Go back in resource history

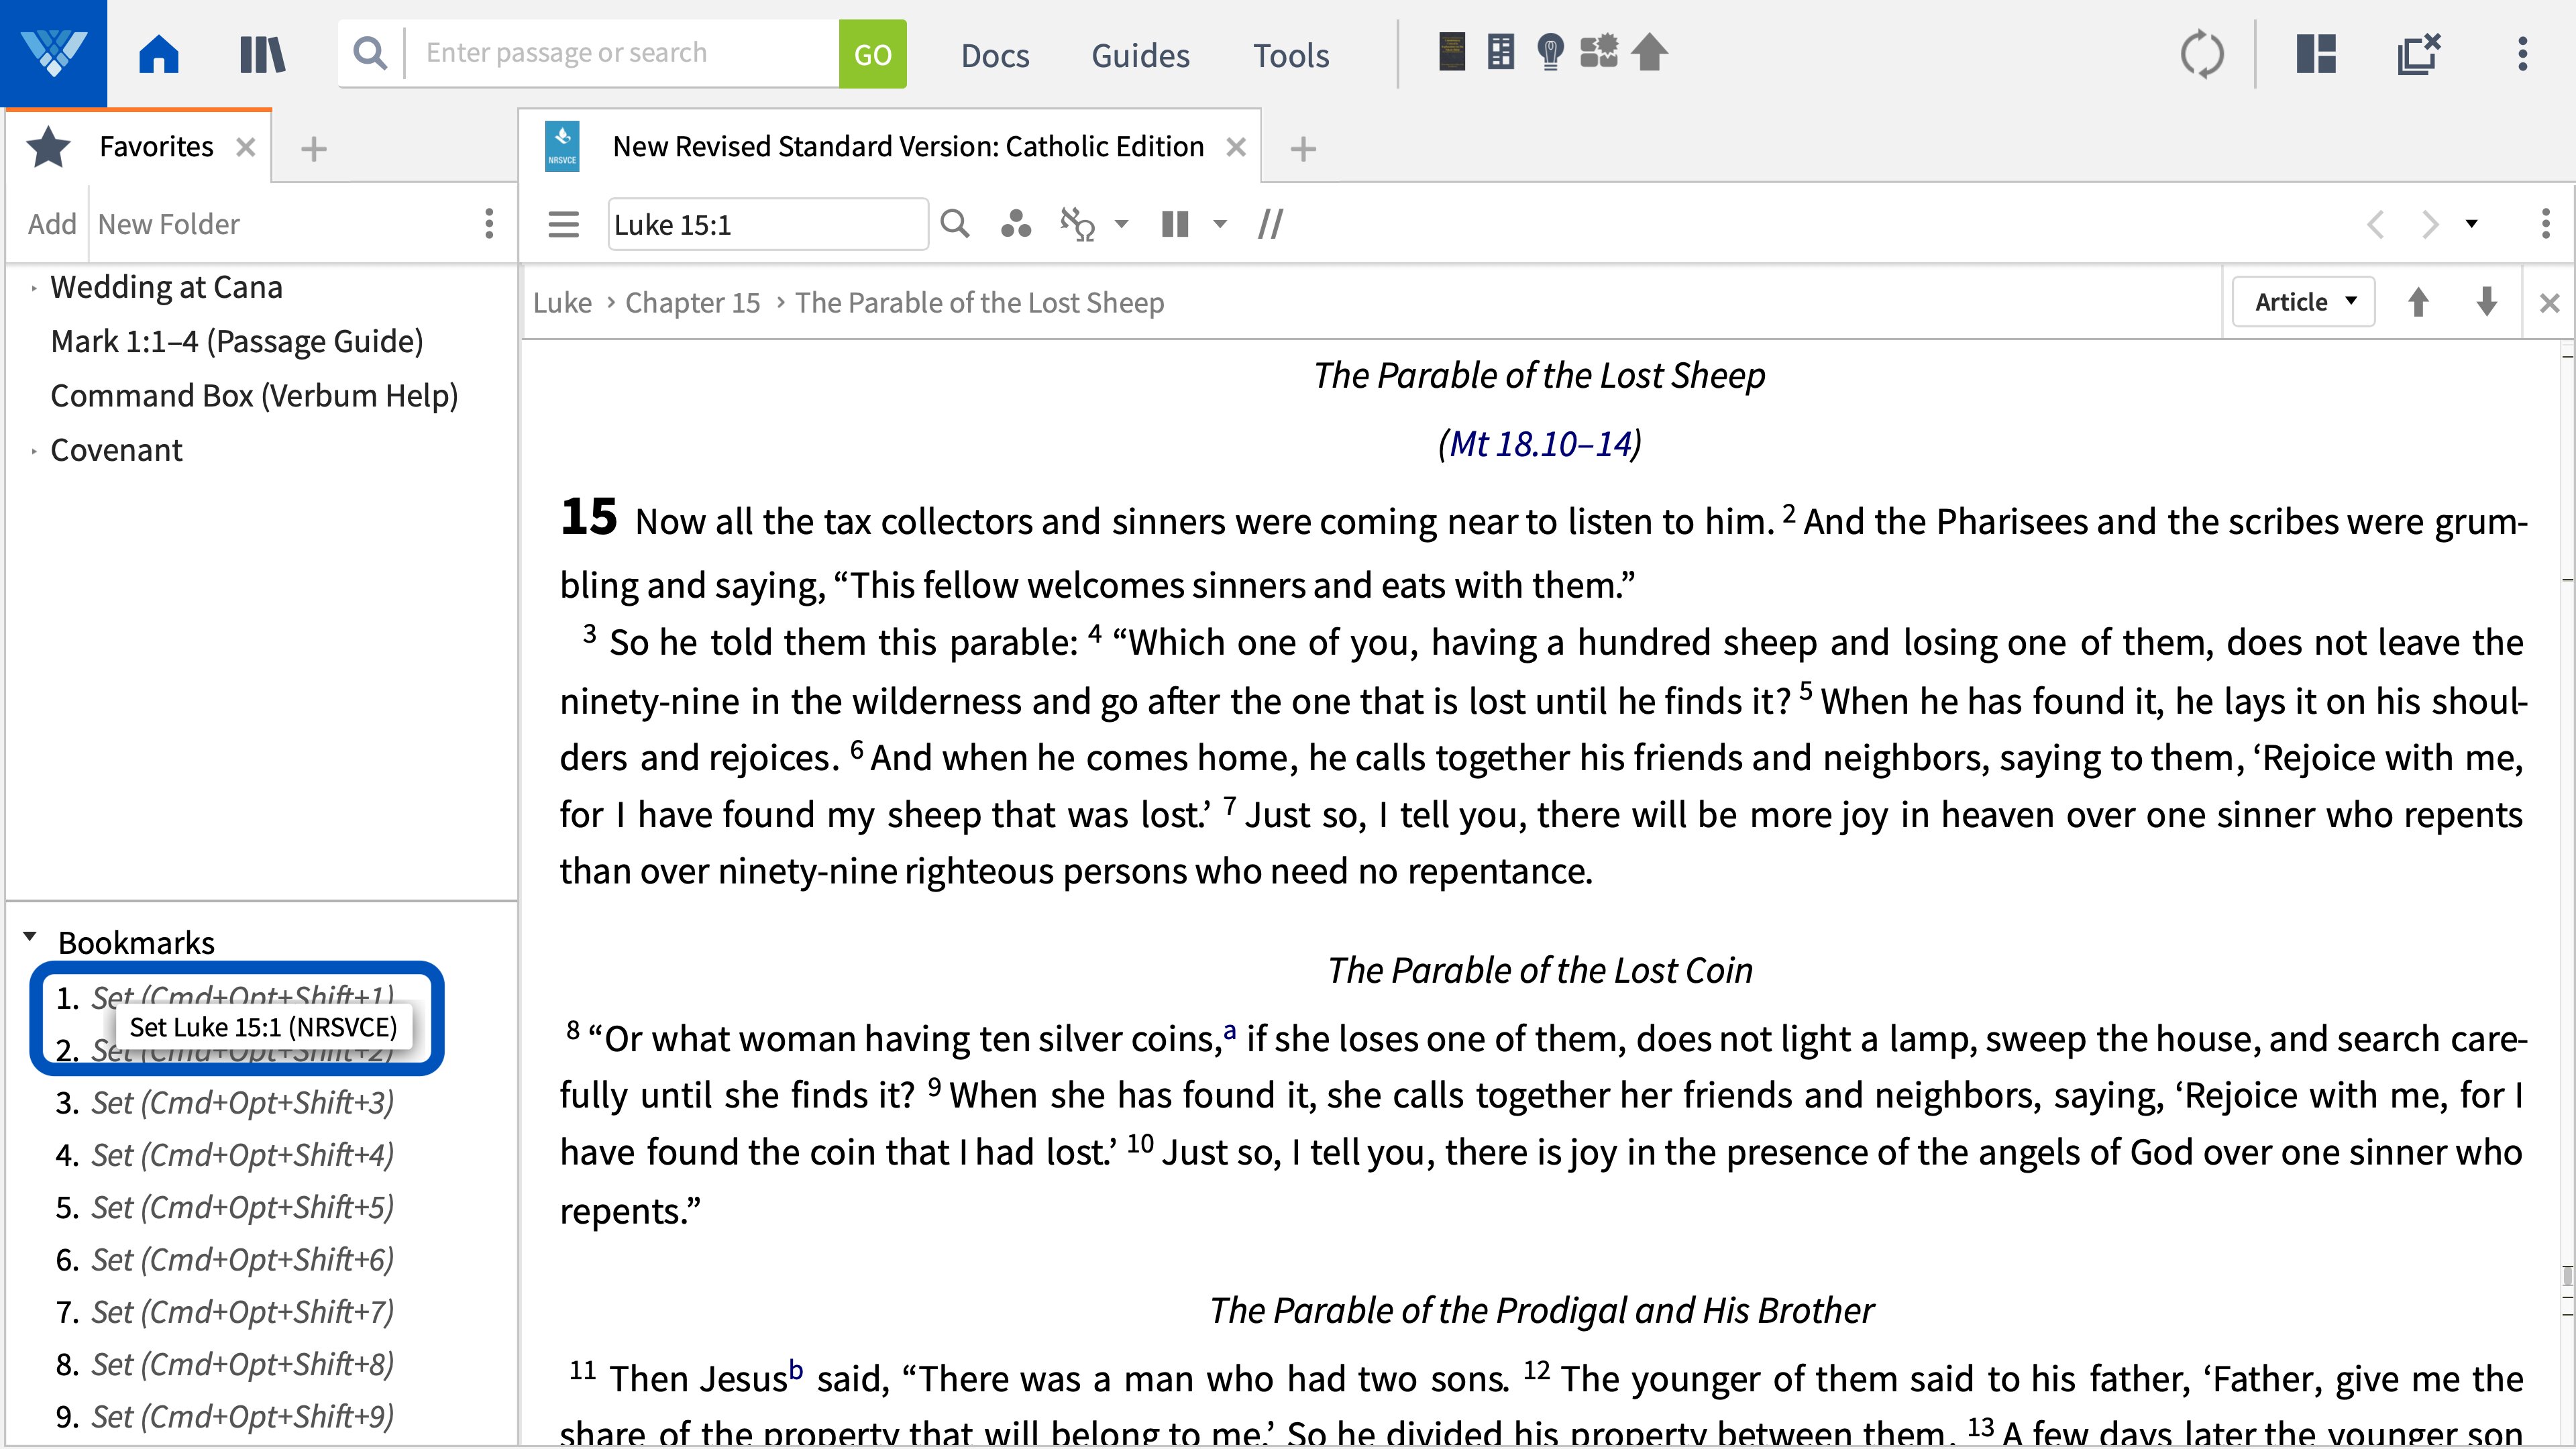click(2377, 224)
